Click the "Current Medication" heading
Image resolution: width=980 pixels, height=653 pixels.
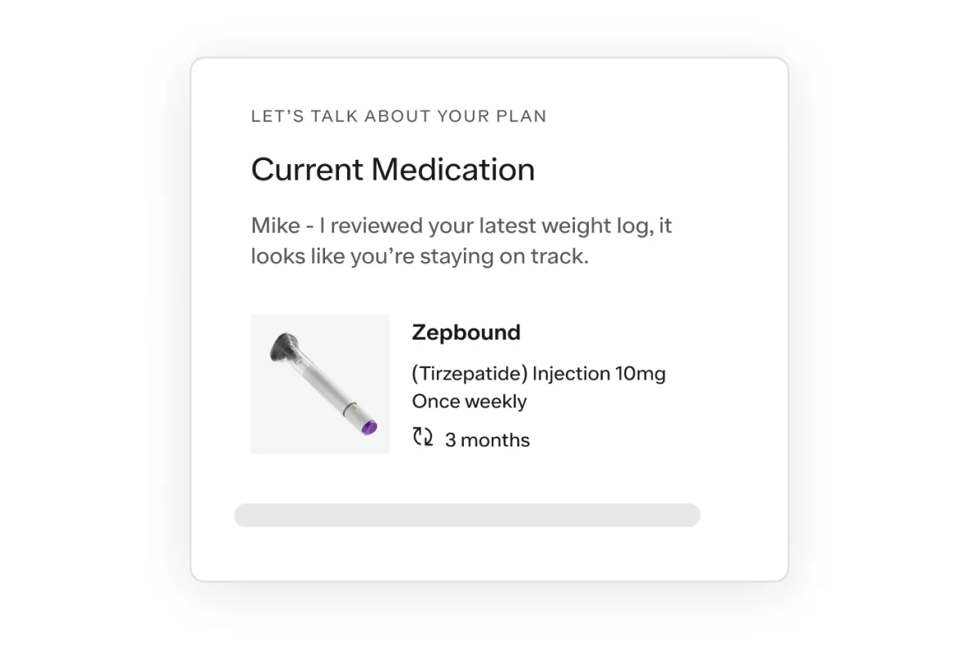[x=393, y=170]
